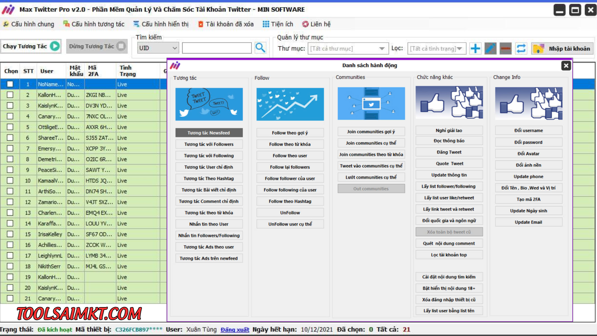Click Nghỉ giải lao action

coord(449,130)
